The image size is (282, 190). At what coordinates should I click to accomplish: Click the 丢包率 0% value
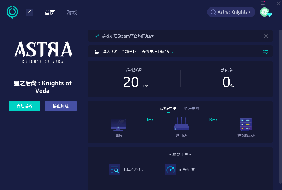click(228, 82)
